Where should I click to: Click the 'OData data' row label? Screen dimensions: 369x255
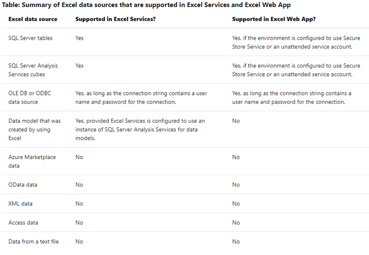tap(23, 185)
